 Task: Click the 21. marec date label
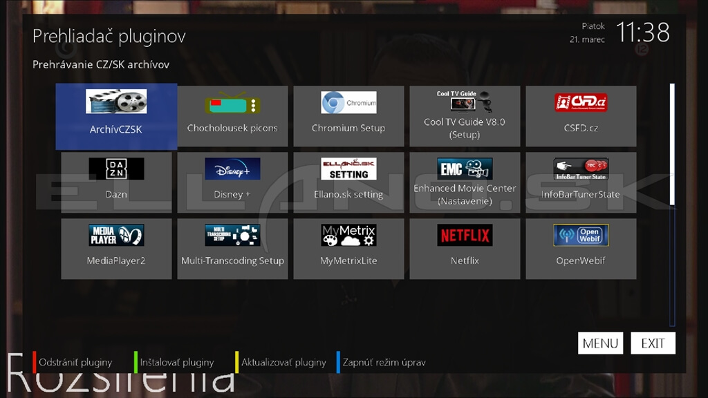pyautogui.click(x=587, y=39)
